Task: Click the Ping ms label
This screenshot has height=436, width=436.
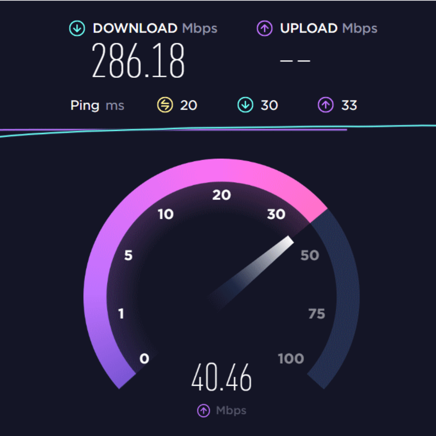Action: pyautogui.click(x=97, y=106)
